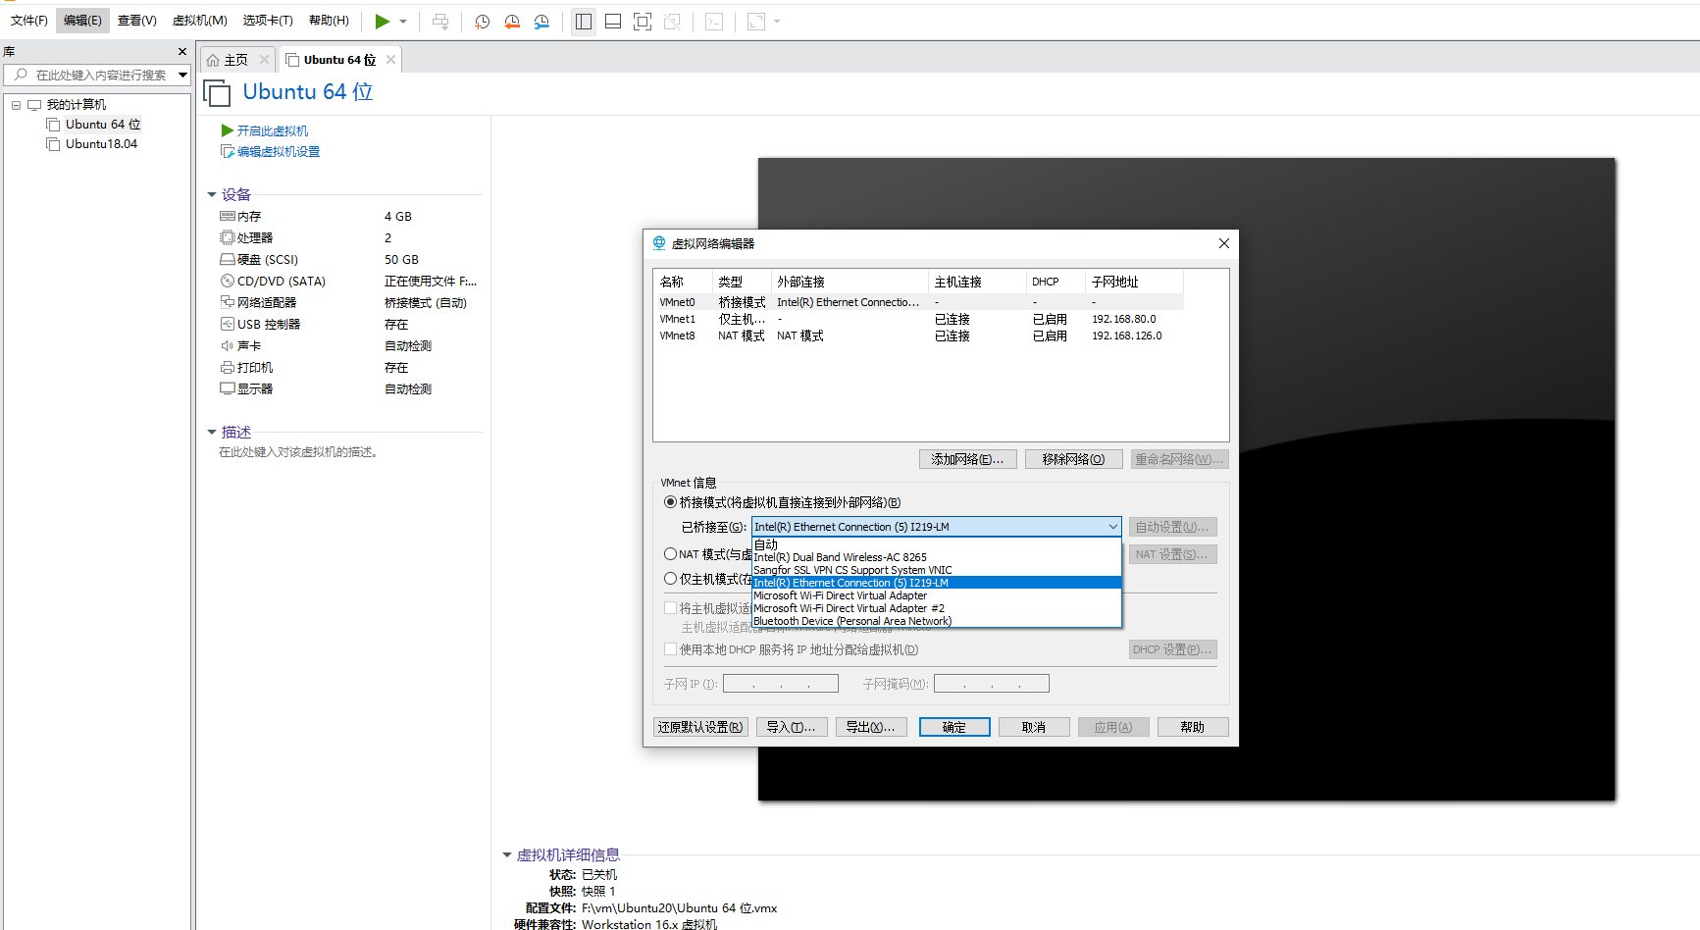Click the 已桥接至 combo box arrow
1700x930 pixels.
point(1112,527)
